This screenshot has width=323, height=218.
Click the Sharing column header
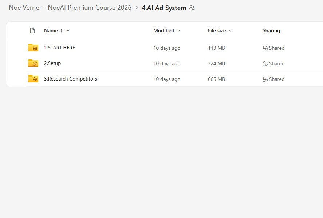coord(271,30)
